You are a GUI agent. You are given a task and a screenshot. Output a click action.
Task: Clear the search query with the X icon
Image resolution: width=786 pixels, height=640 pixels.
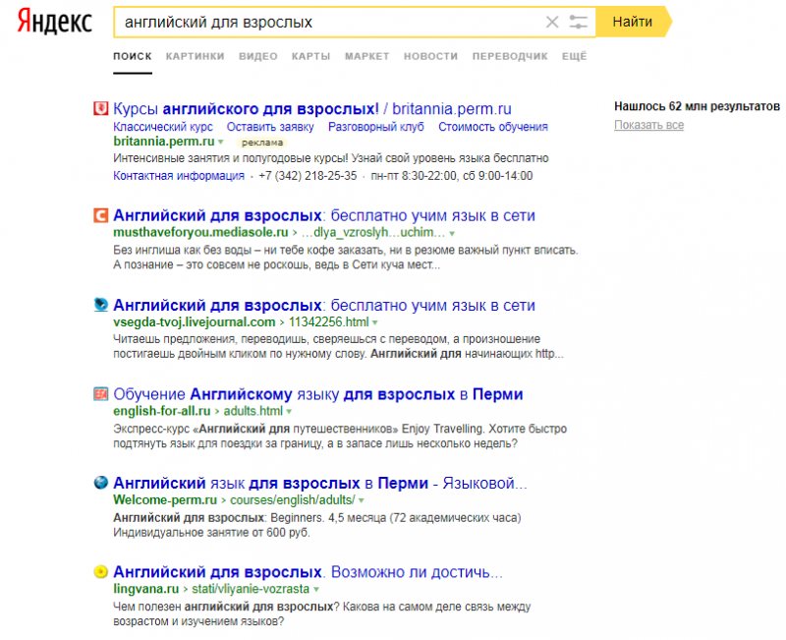(x=552, y=22)
